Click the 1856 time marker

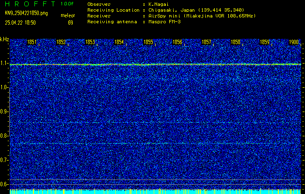pyautogui.click(x=177, y=42)
